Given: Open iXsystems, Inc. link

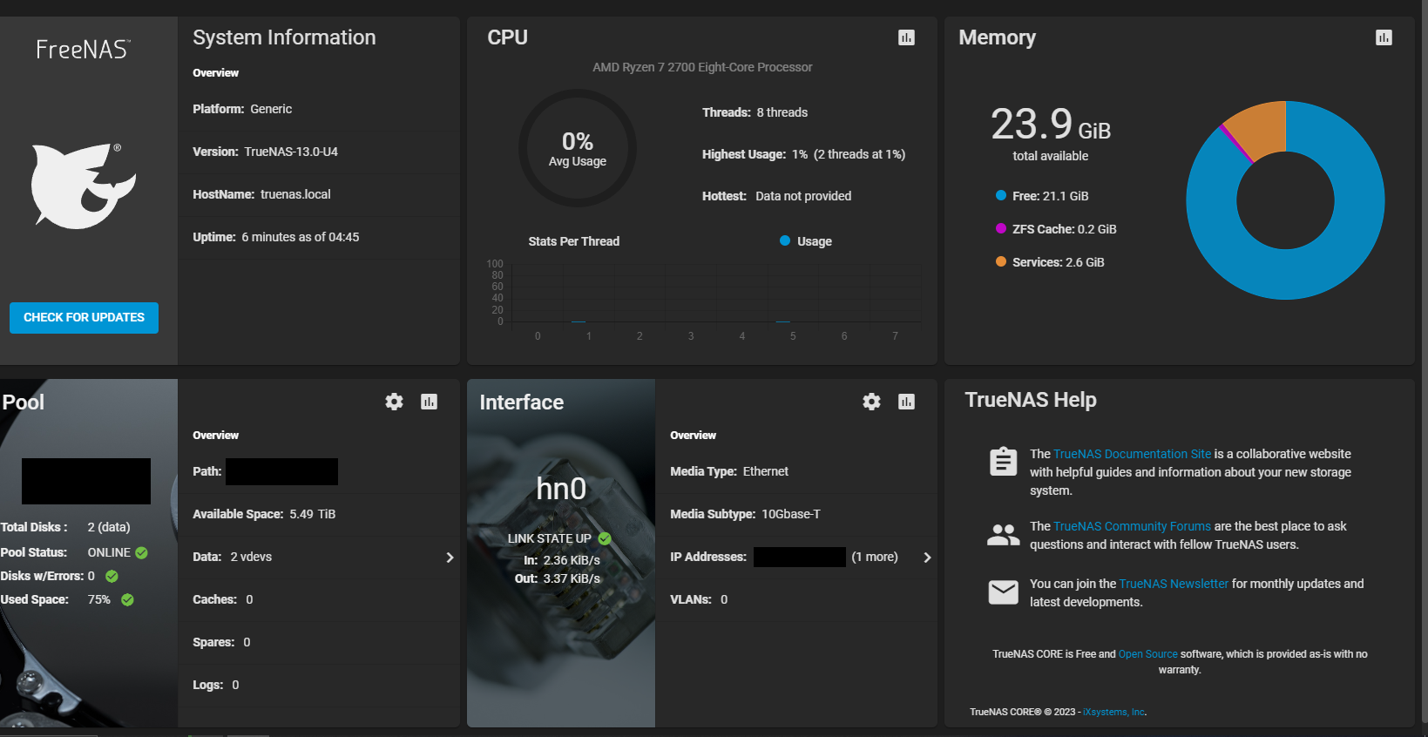Looking at the screenshot, I should 1114,712.
